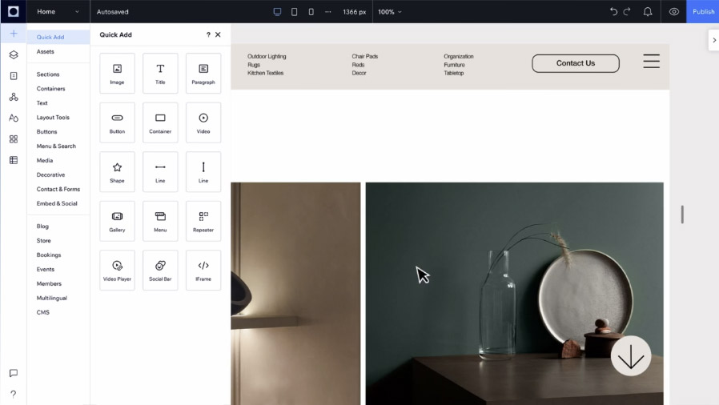Add a Button element
Image resolution: width=719 pixels, height=405 pixels.
click(x=117, y=122)
